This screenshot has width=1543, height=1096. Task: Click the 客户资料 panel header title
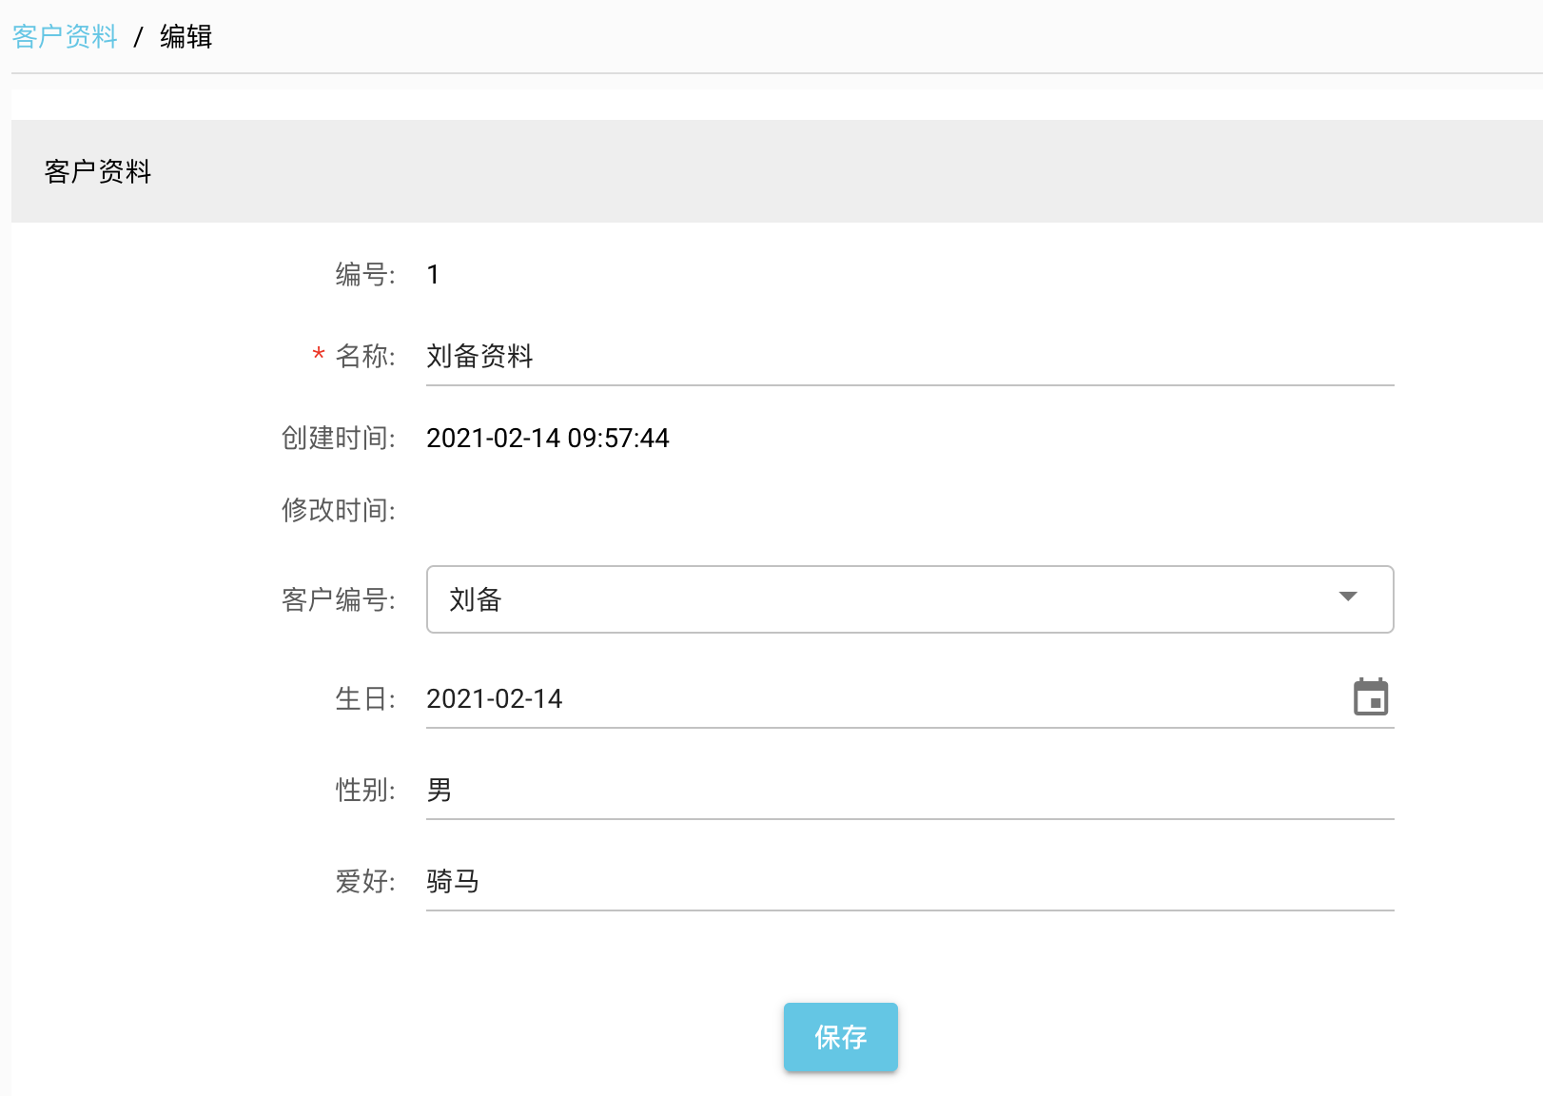tap(98, 171)
